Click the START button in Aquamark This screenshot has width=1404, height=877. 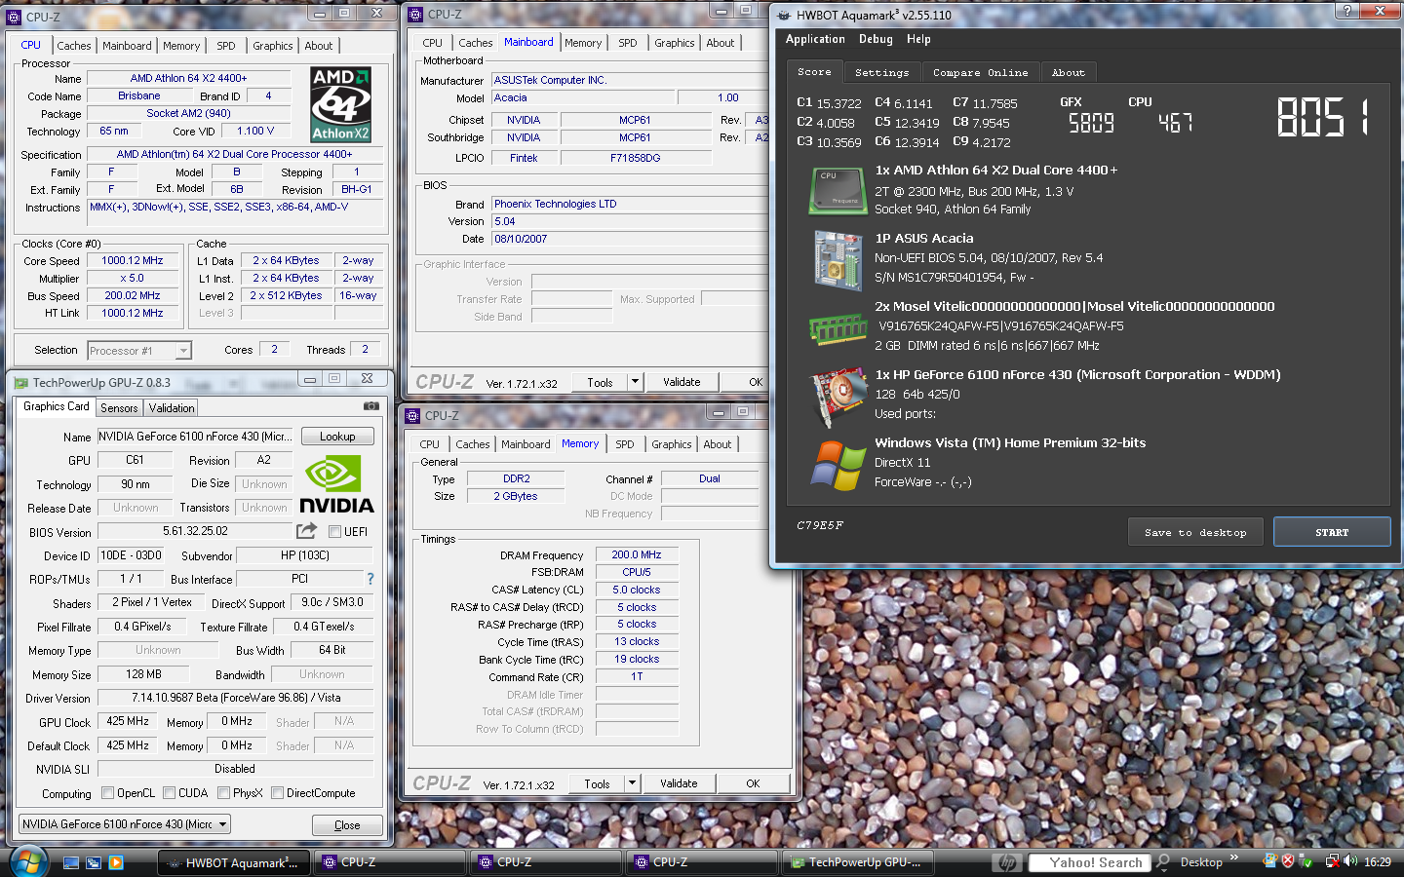pyautogui.click(x=1332, y=532)
